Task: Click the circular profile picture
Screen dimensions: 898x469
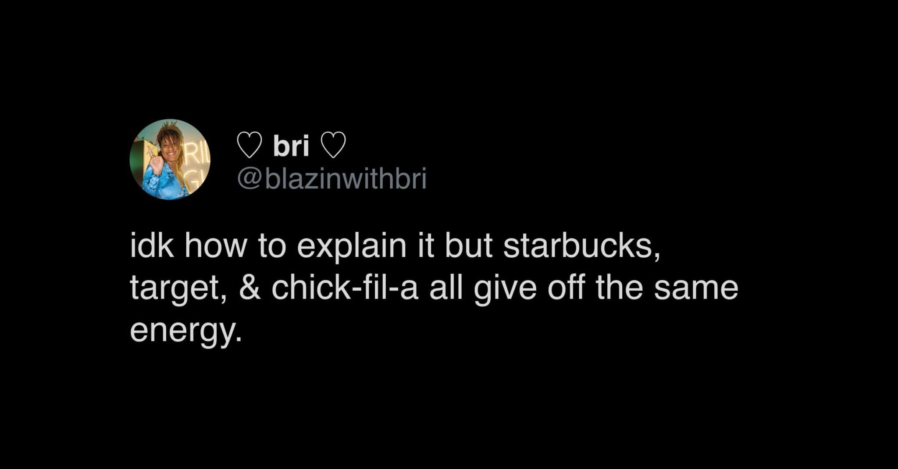Action: point(170,160)
